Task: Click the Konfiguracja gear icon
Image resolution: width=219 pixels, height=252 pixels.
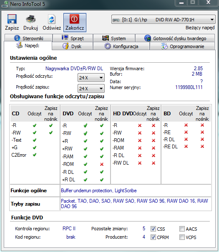Action: click(108, 46)
